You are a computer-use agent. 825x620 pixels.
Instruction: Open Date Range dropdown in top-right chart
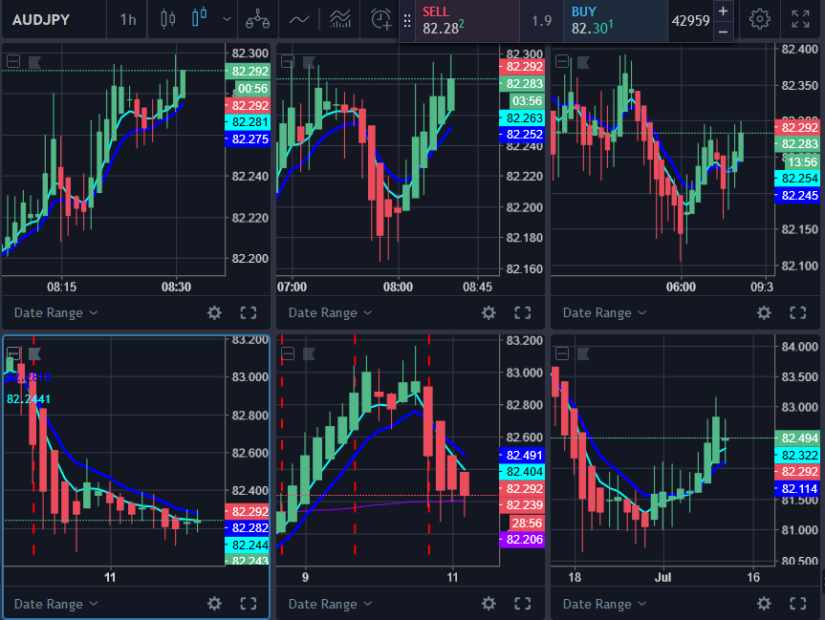(603, 312)
